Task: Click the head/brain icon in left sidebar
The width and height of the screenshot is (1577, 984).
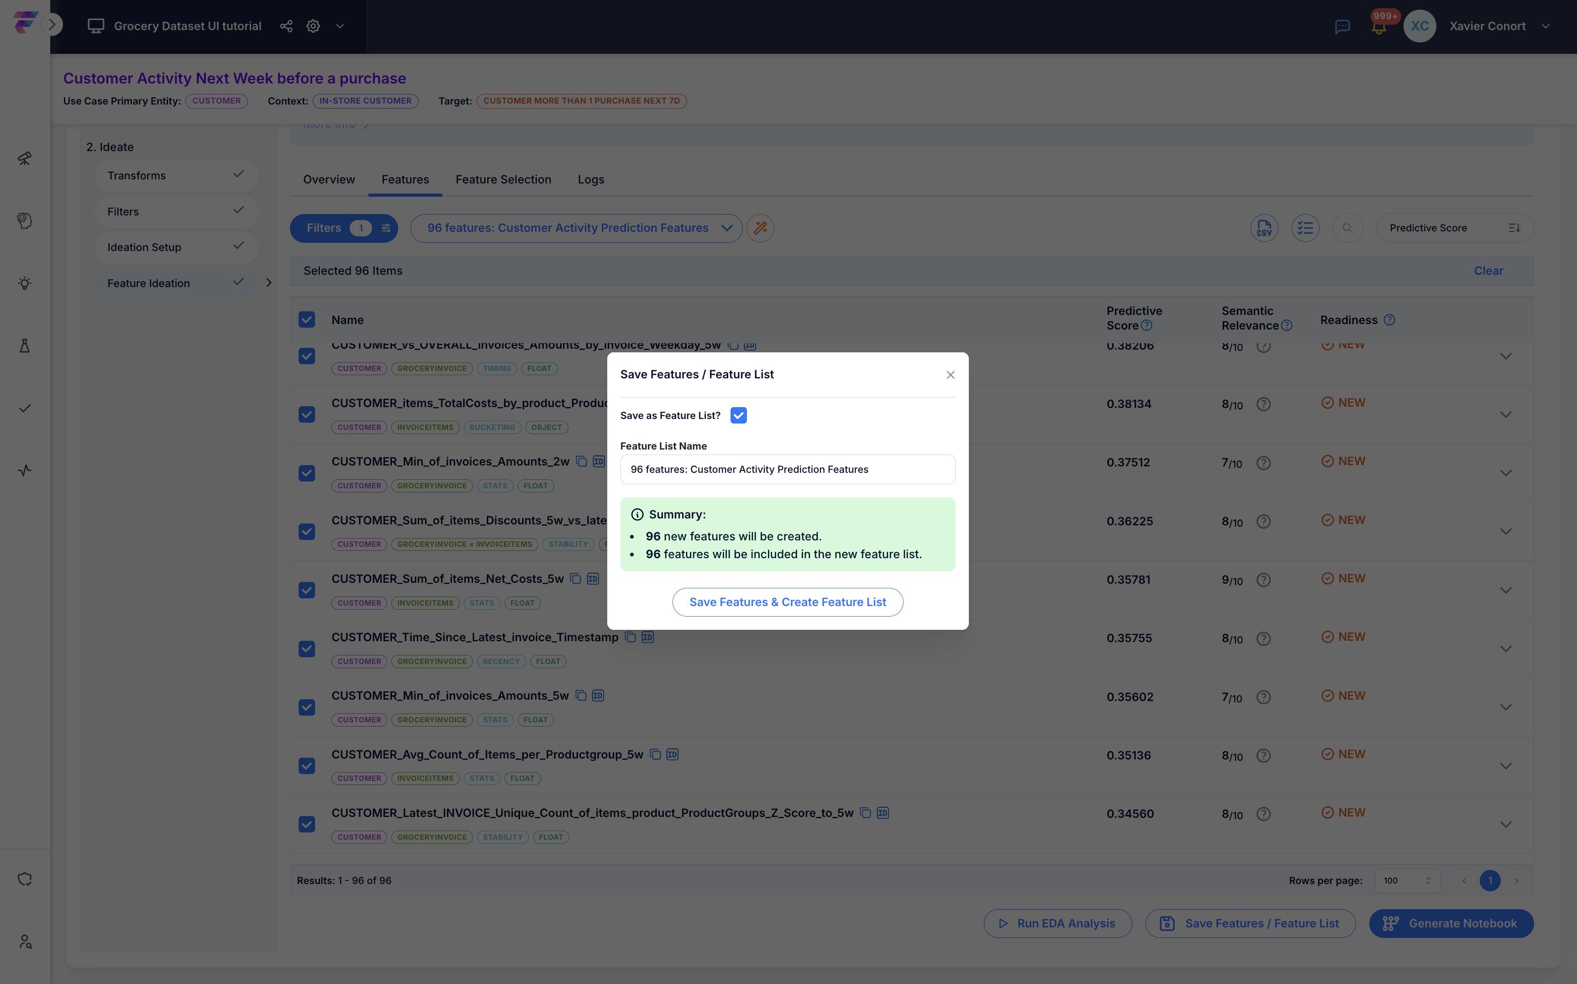Action: pos(25,220)
